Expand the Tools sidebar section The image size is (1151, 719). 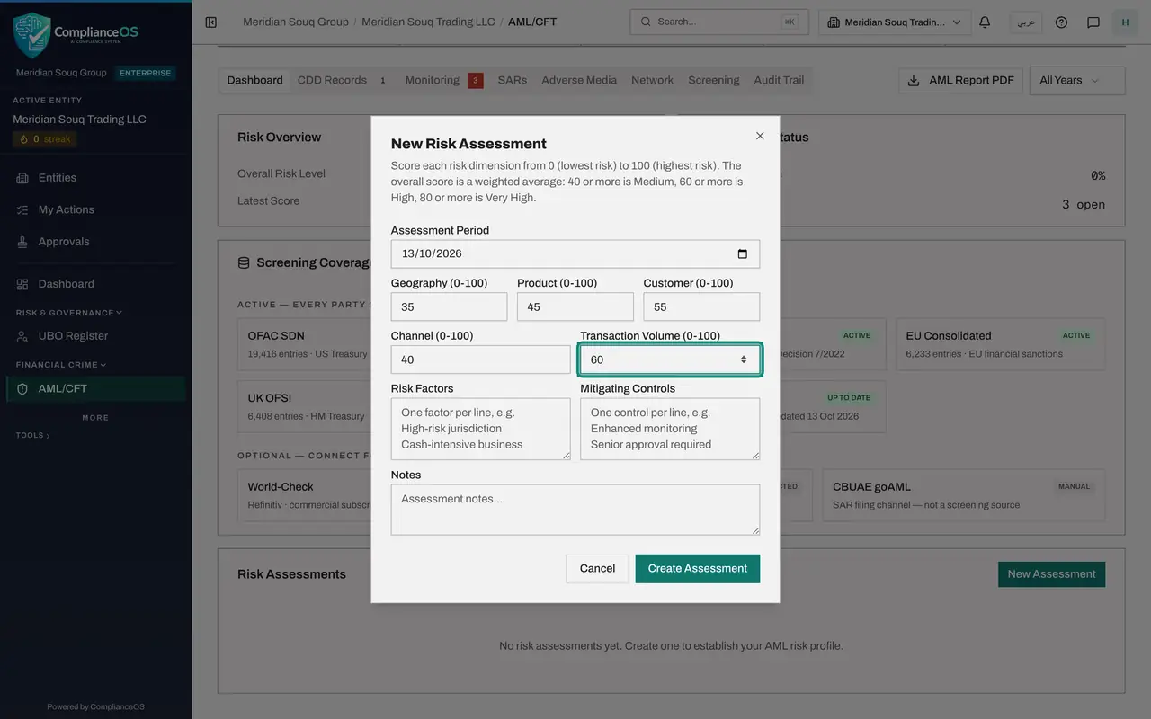click(x=33, y=435)
